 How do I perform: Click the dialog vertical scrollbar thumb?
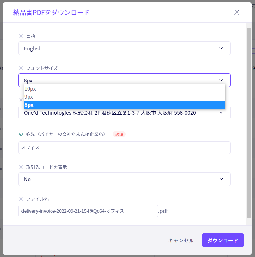(249, 123)
